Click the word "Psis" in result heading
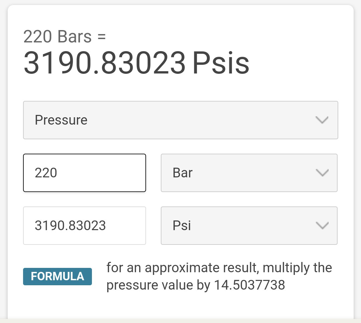Screen dimensions: 361x323 click(221, 63)
